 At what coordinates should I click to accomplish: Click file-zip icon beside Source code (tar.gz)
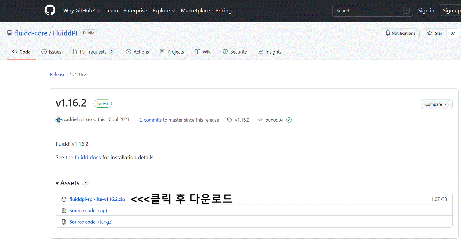click(64, 222)
